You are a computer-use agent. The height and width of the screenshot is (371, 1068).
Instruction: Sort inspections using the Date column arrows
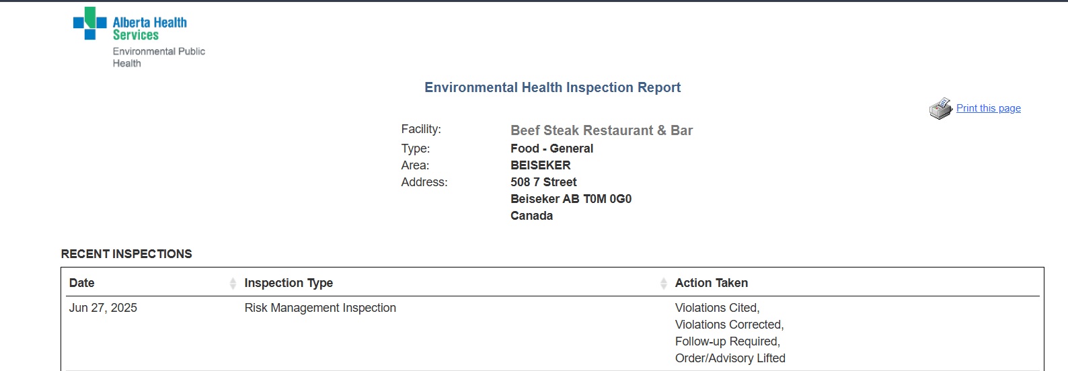click(x=233, y=284)
